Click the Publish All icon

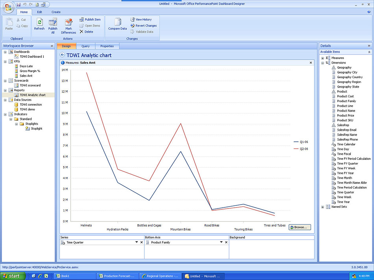[x=53, y=22]
